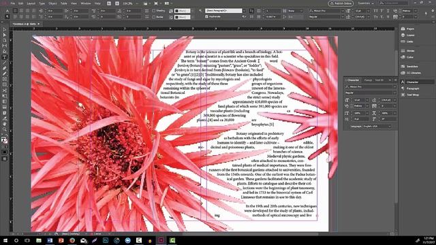Switch to Paragraph Formatting Controls
Viewport: 436px width, 245px height.
click(7, 16)
